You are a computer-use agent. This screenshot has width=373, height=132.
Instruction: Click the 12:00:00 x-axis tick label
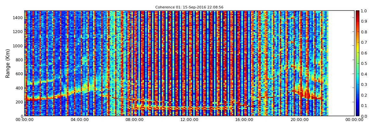tap(189, 120)
